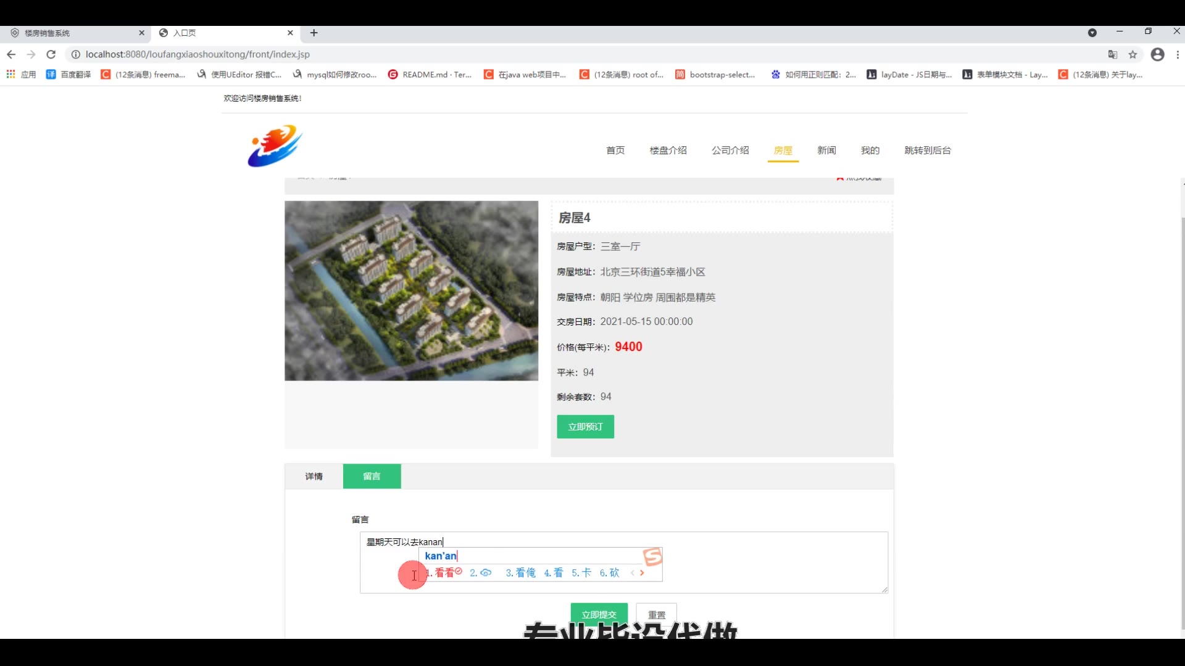Open the 使用UEditor bookmark
1185x666 pixels.
click(x=239, y=75)
